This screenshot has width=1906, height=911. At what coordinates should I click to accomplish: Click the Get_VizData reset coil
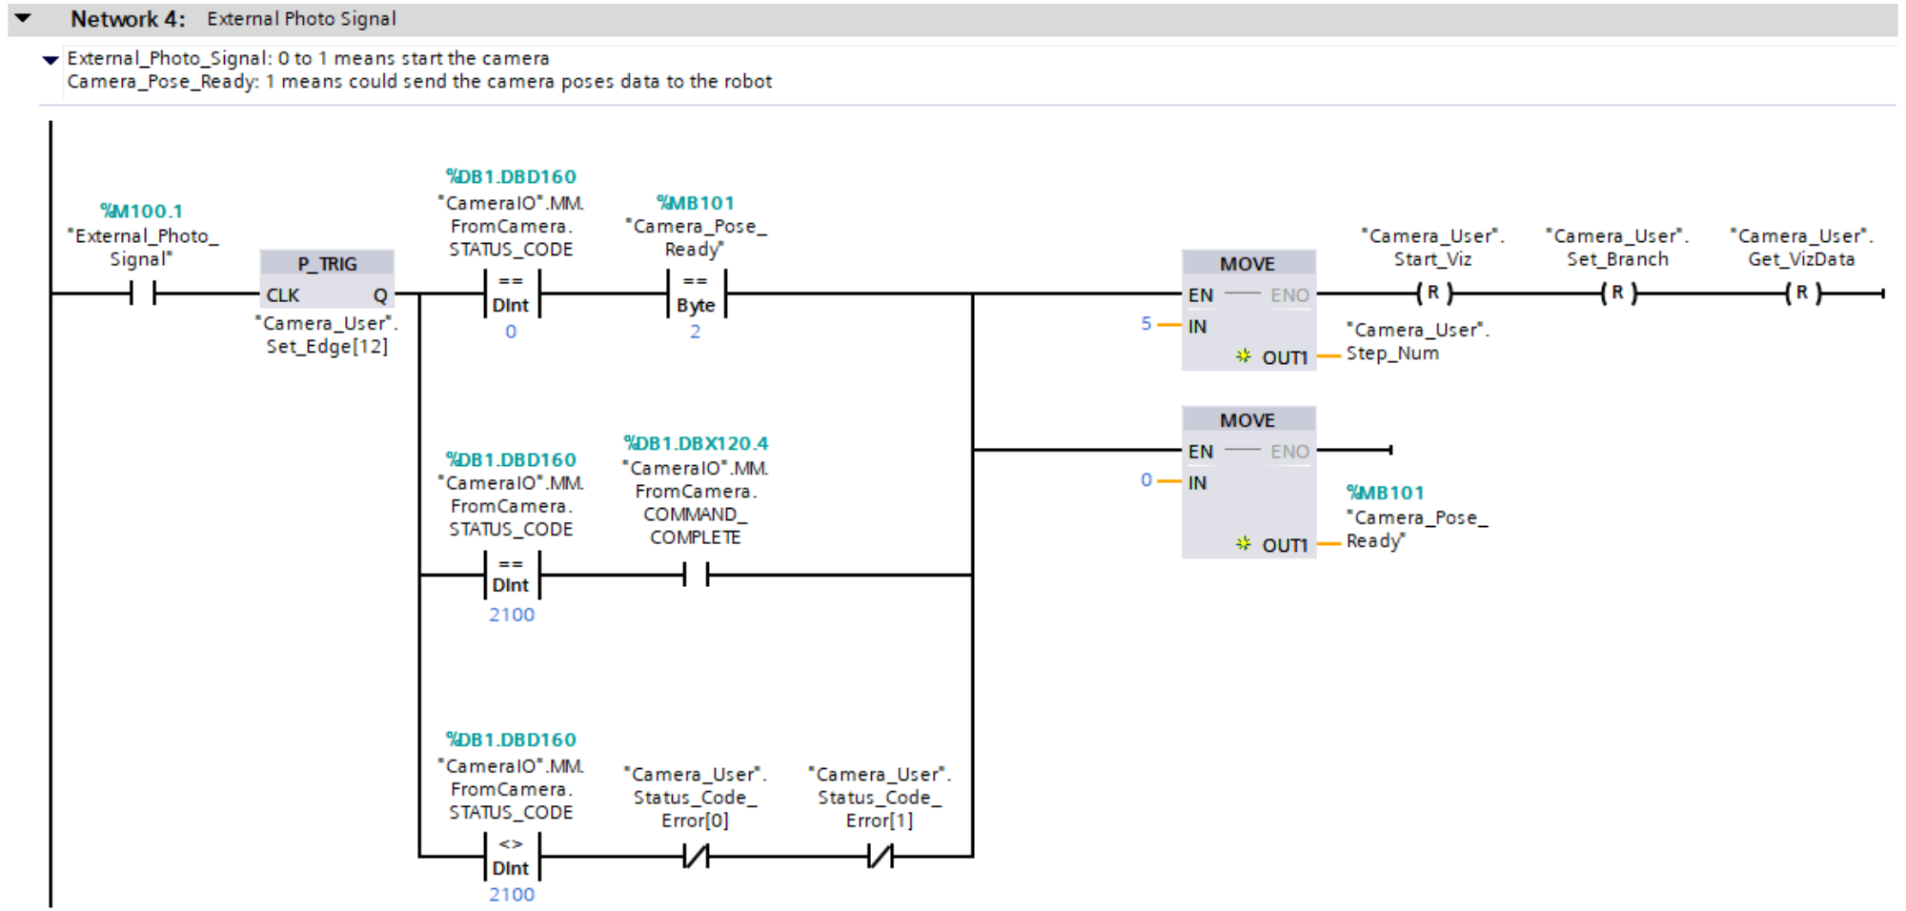tap(1801, 294)
